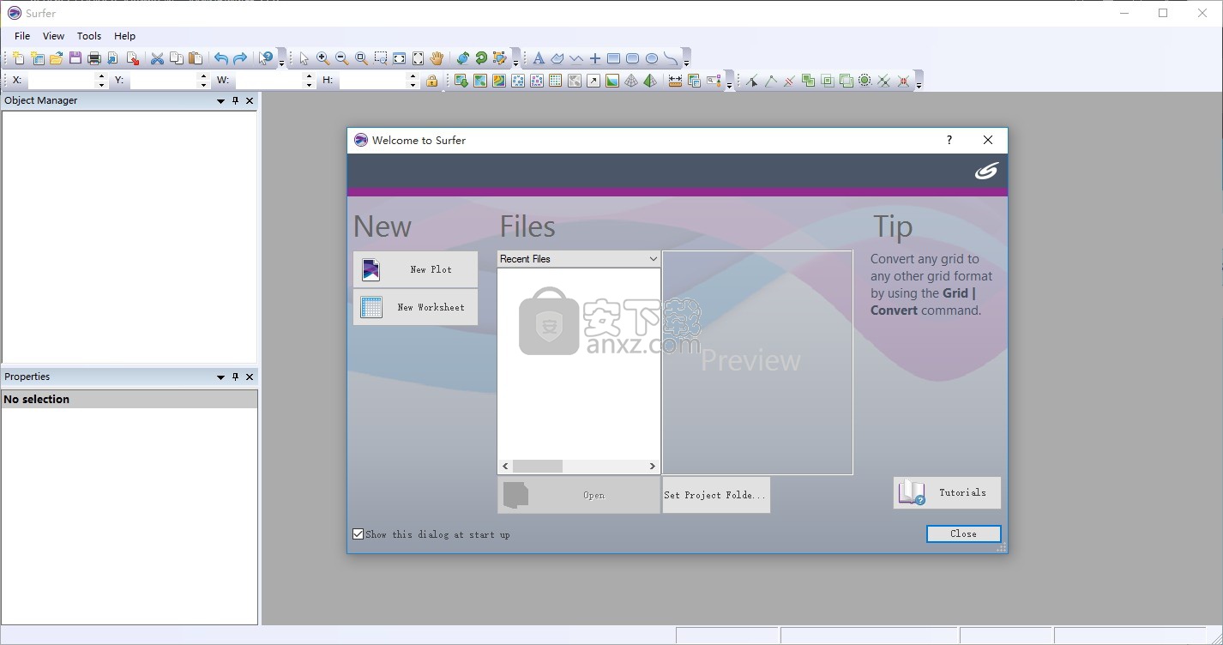1223x645 pixels.
Task: Close the Object Manager panel
Action: [x=250, y=100]
